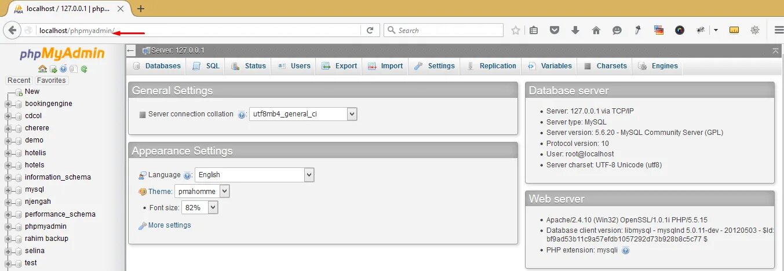Open the Charsets tab
The image size is (784, 271).
[605, 66]
